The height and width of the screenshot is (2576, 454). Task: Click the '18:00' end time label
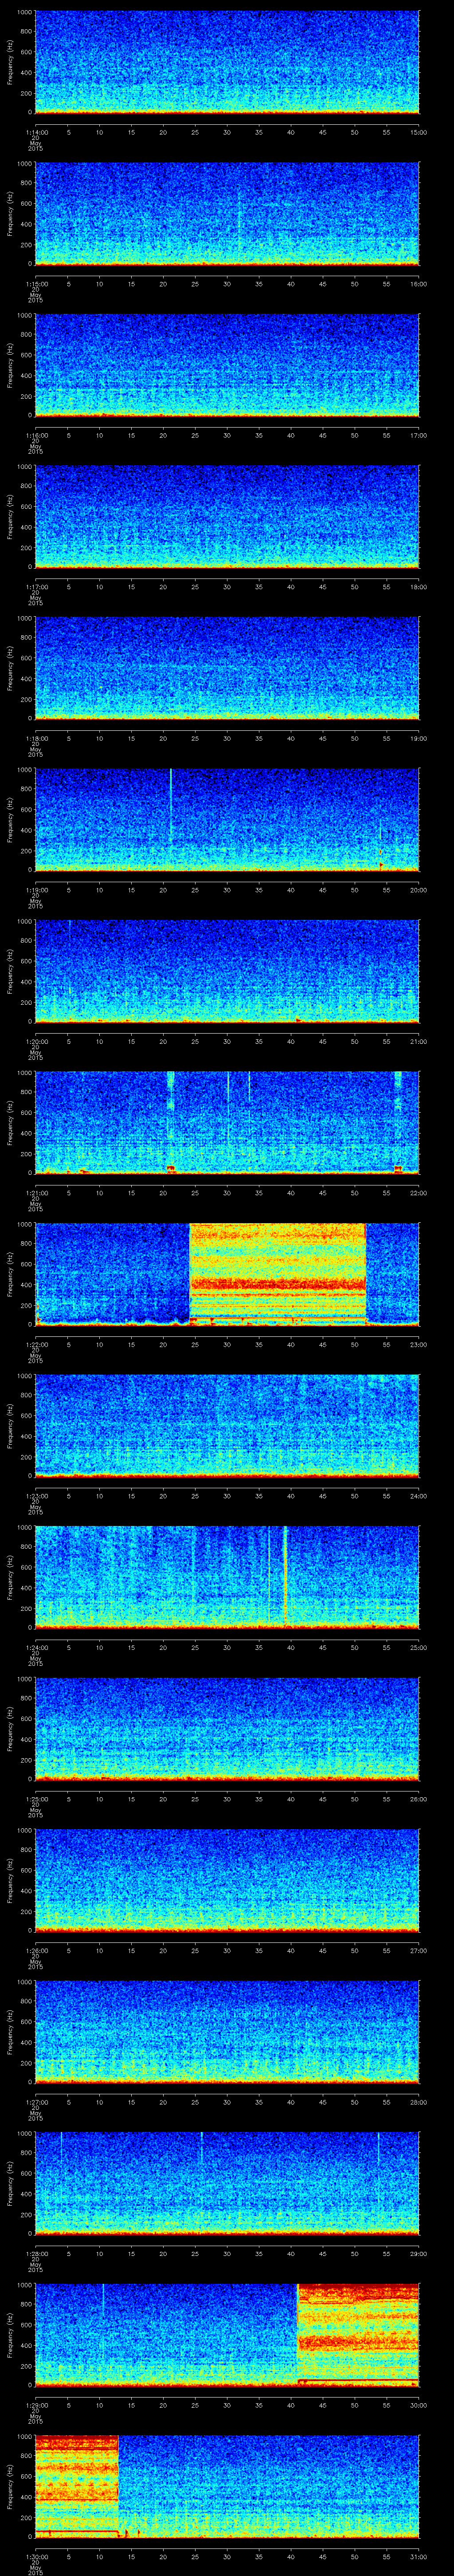[419, 587]
